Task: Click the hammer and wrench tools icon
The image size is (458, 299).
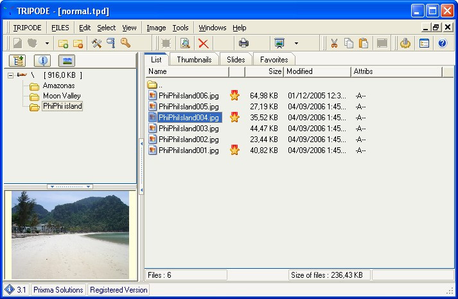Action: pyautogui.click(x=96, y=44)
